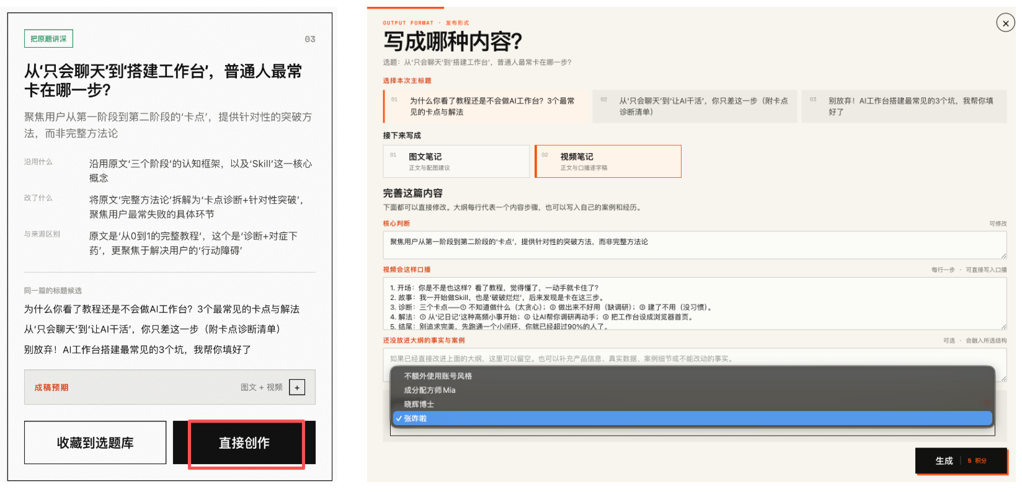Click the 生成 button

pyautogui.click(x=961, y=460)
